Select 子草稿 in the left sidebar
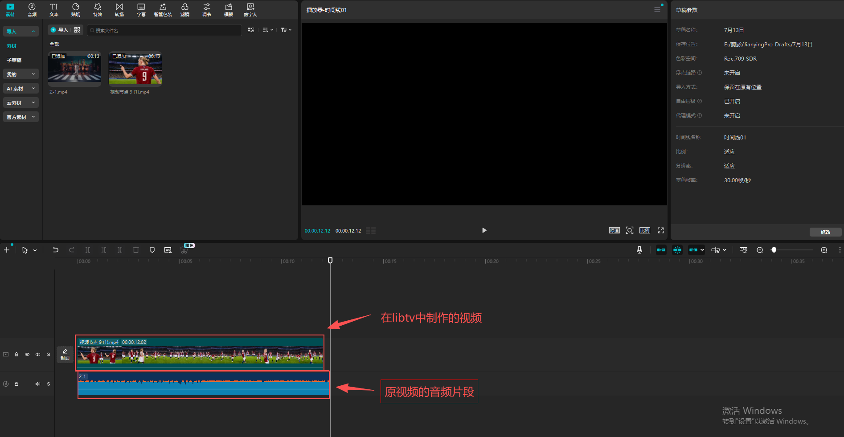This screenshot has height=437, width=844. tap(14, 60)
